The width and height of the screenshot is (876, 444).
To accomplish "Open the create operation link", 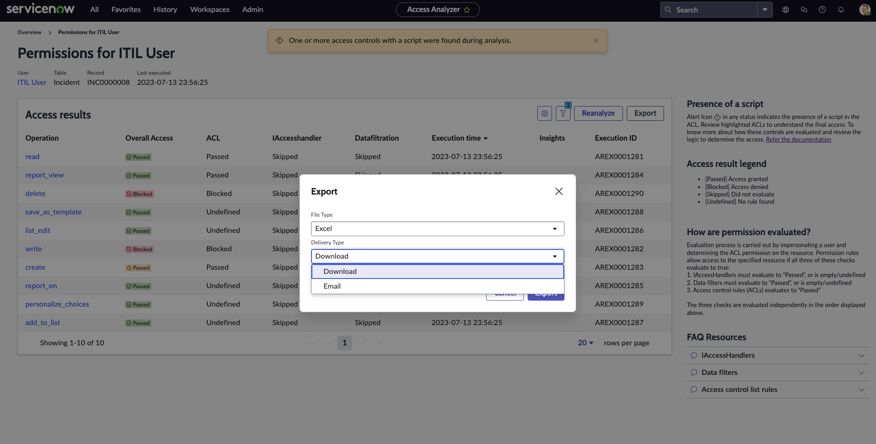I will (35, 267).
